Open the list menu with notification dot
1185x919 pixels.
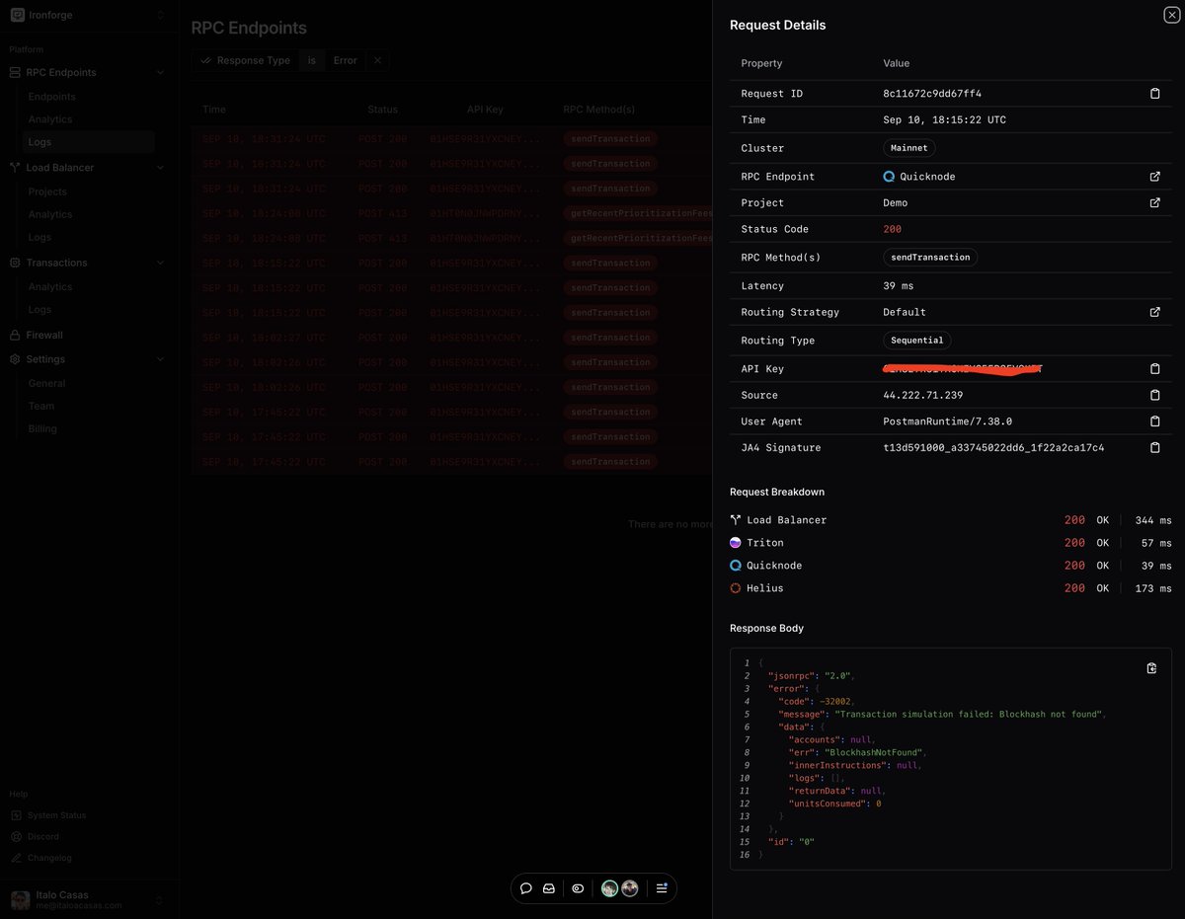point(662,888)
